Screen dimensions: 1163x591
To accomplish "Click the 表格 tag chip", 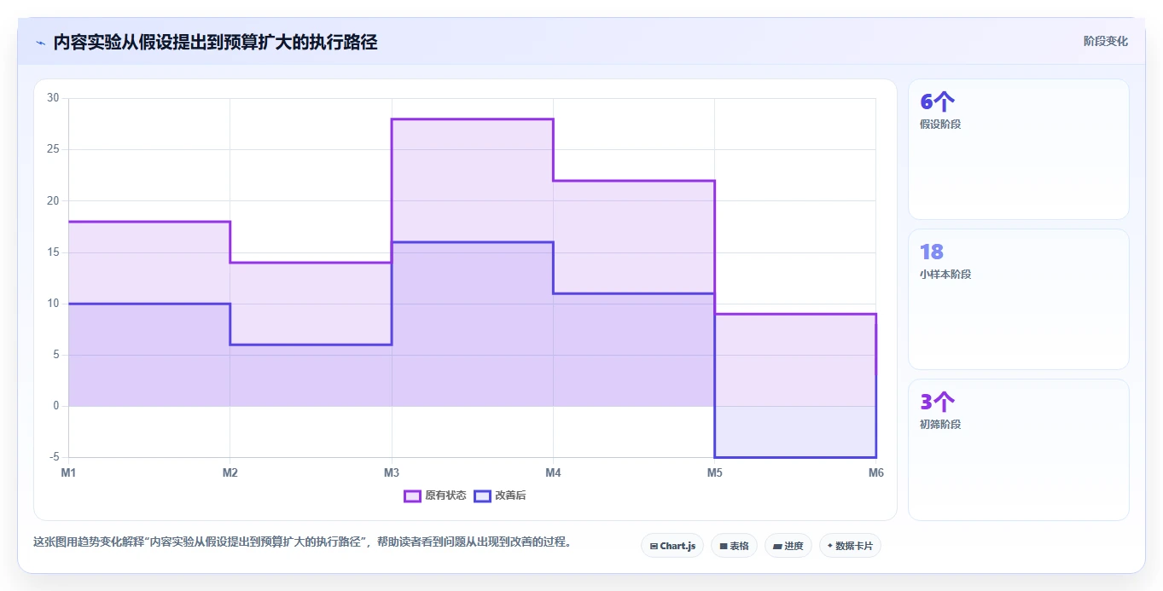I will point(734,546).
